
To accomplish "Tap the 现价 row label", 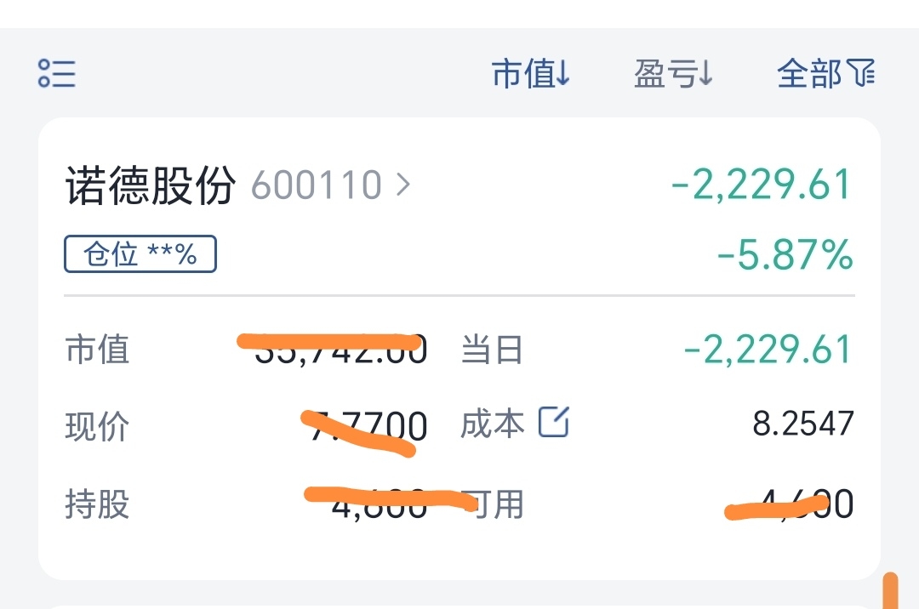I will 97,426.
